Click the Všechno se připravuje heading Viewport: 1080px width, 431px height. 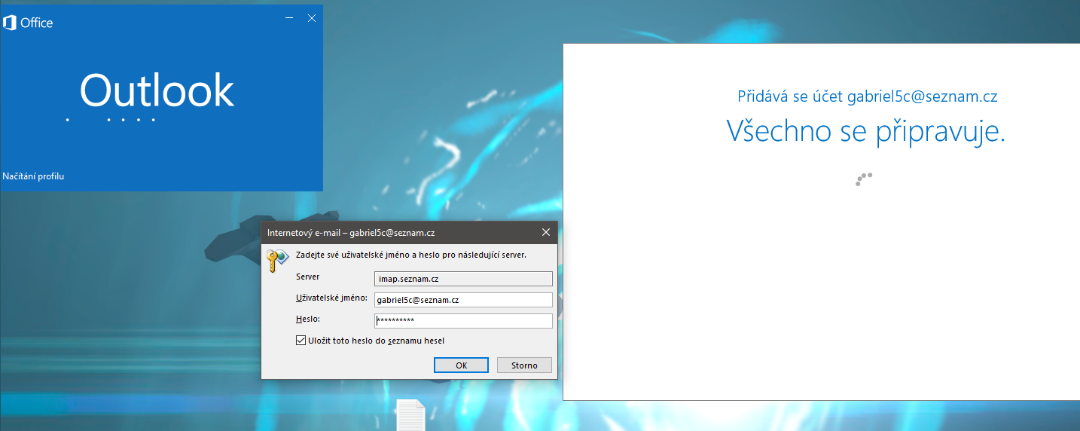pos(866,131)
